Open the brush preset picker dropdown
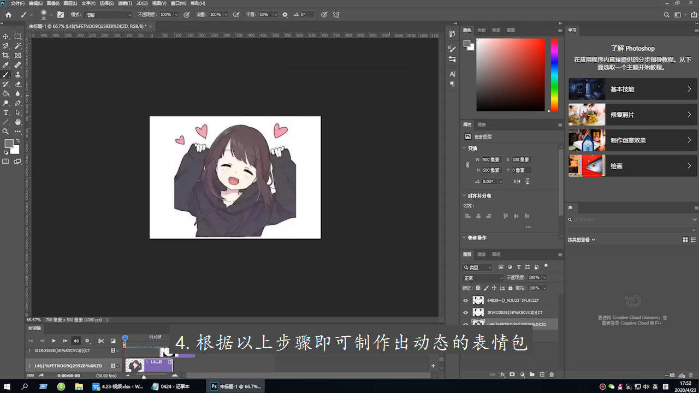The width and height of the screenshot is (699, 393). [x=51, y=15]
